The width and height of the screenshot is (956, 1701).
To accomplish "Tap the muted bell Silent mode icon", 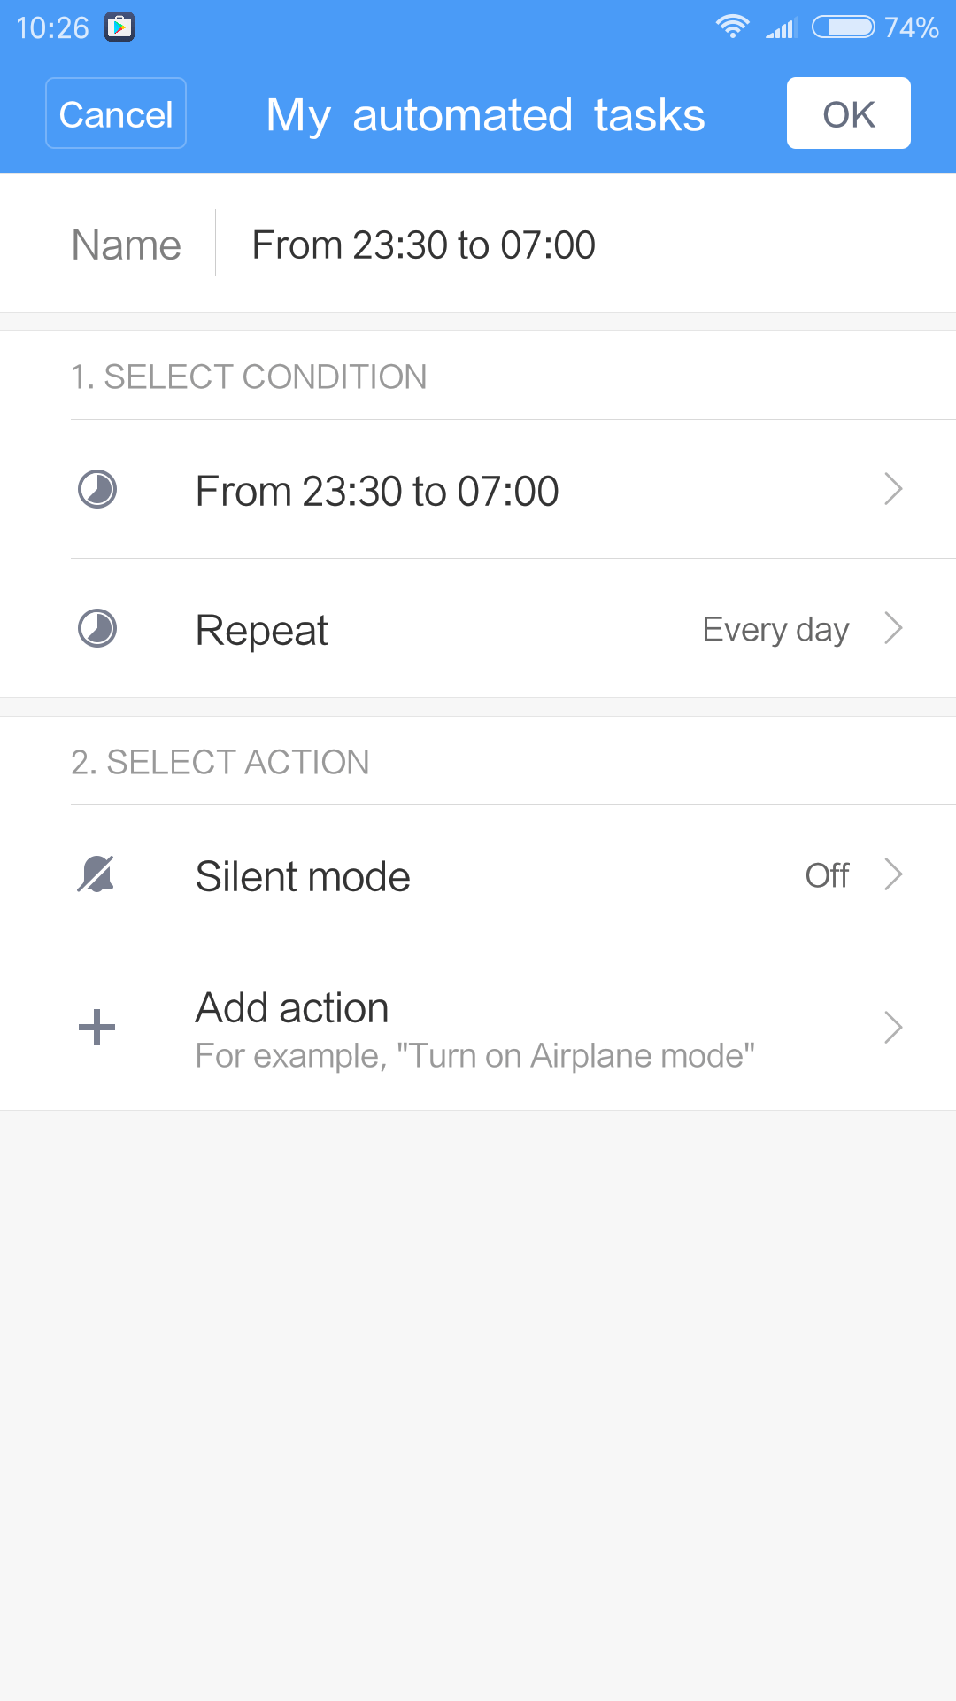I will [96, 875].
